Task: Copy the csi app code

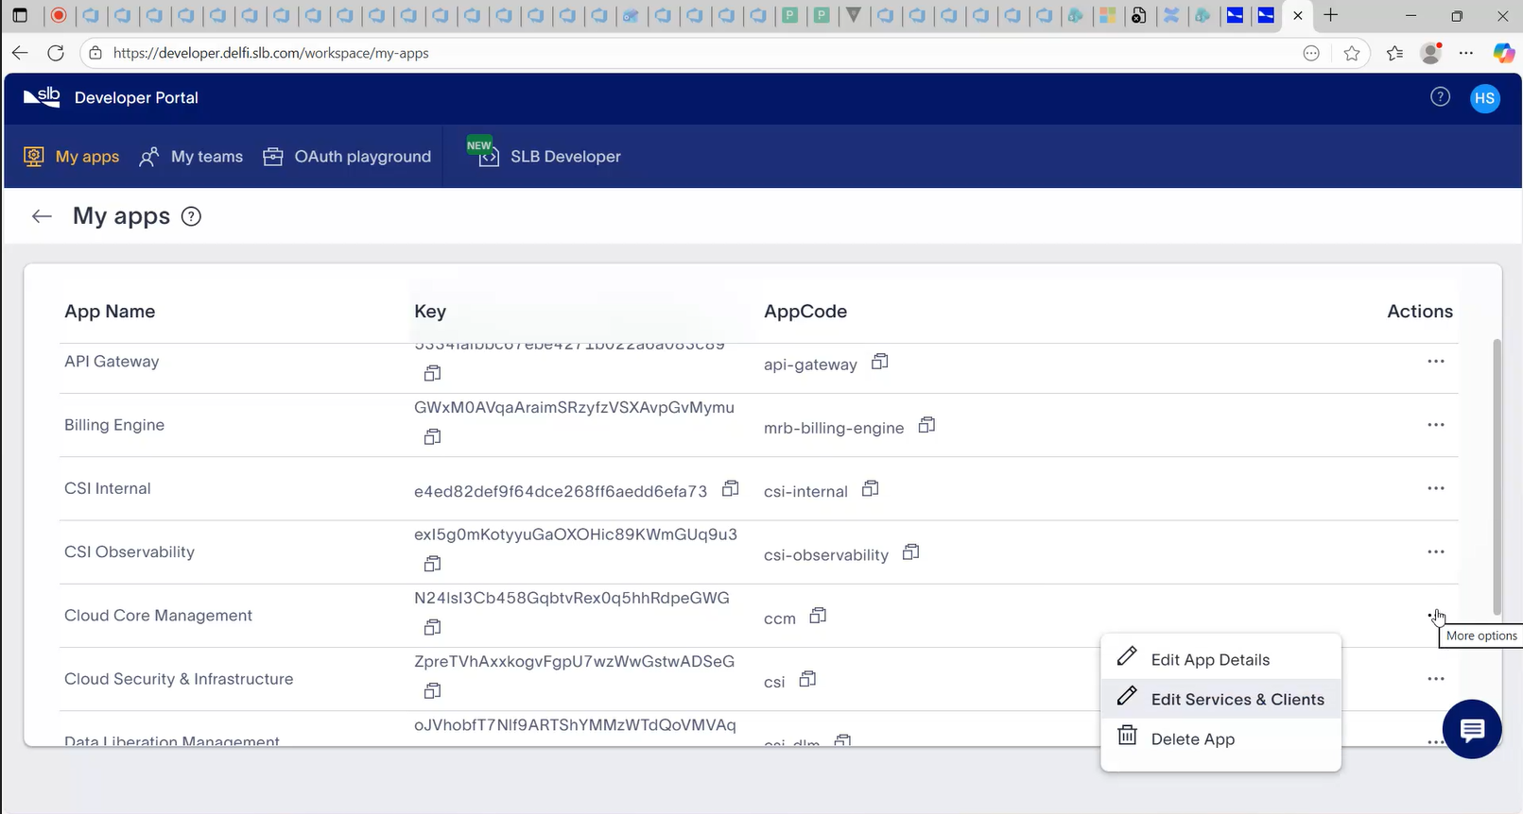Action: point(808,679)
